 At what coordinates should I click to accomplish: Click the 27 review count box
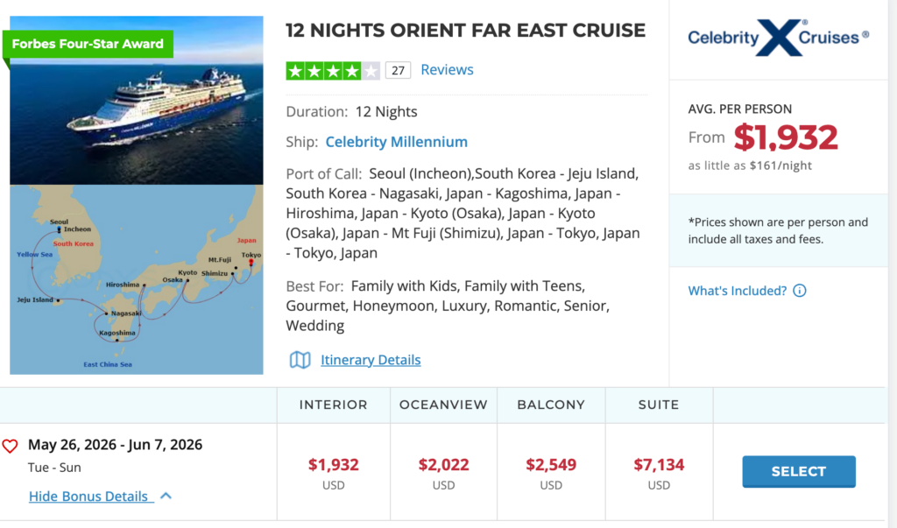tap(399, 70)
